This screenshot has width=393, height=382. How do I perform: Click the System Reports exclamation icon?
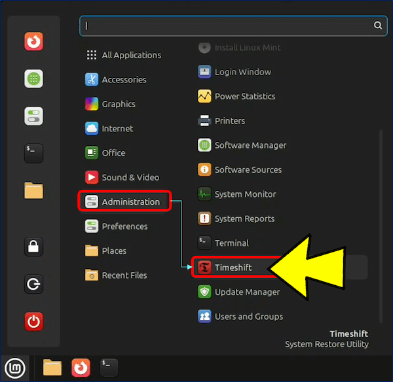click(204, 218)
